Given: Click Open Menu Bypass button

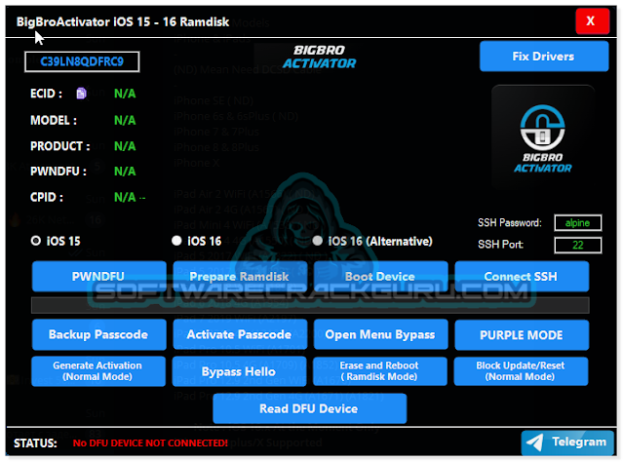Looking at the screenshot, I should [380, 334].
